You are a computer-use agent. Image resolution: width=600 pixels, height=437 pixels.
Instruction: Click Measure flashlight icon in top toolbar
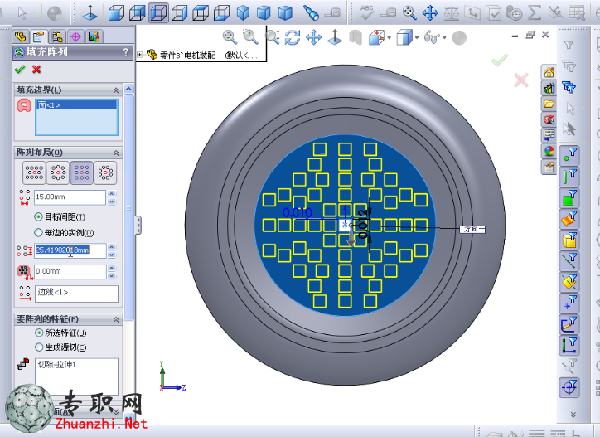pyautogui.click(x=311, y=12)
